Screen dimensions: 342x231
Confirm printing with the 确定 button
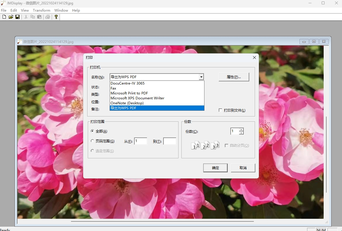[215, 168]
